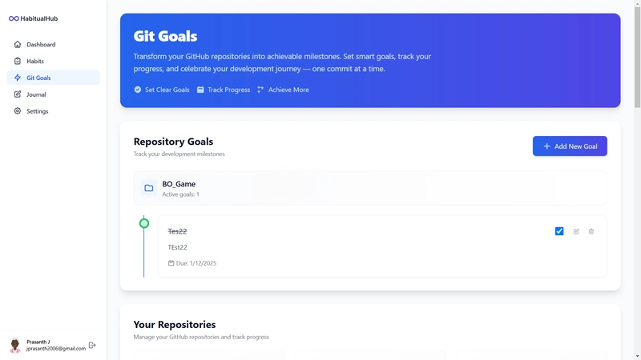641x360 pixels.
Task: Click the Habits clipboard icon
Action: pyautogui.click(x=18, y=62)
